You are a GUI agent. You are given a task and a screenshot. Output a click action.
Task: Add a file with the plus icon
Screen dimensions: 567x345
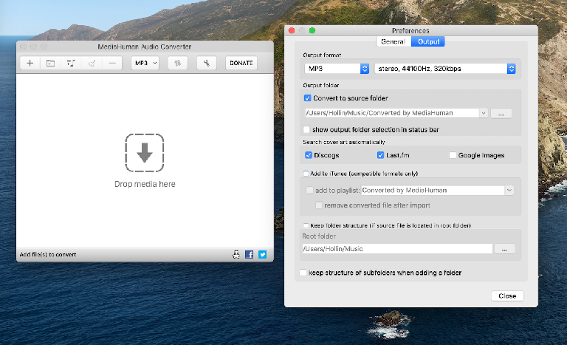click(x=30, y=63)
